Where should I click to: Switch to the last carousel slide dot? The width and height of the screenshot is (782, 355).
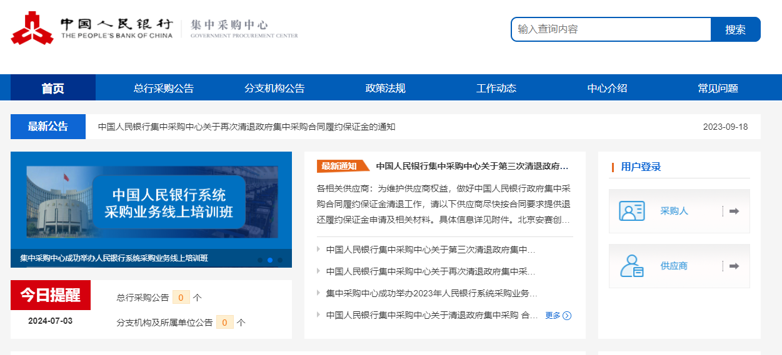click(280, 260)
